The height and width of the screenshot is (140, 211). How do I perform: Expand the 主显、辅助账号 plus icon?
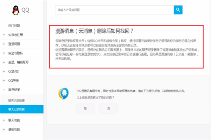4,62
